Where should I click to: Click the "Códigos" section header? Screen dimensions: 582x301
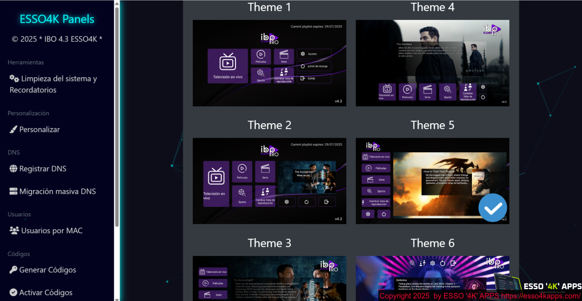point(19,254)
